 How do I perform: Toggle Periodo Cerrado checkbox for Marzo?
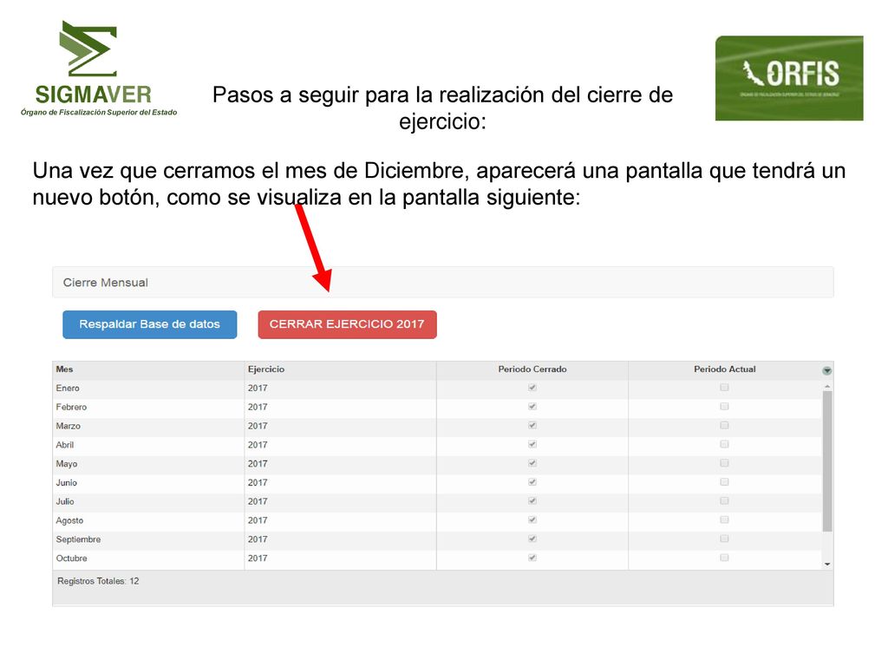[532, 425]
